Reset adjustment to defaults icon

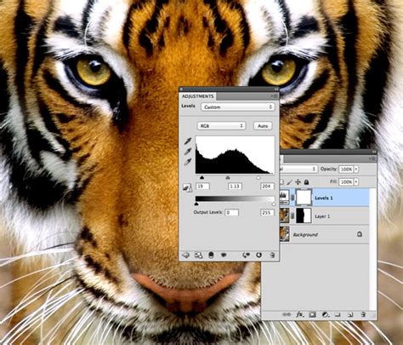tap(258, 256)
